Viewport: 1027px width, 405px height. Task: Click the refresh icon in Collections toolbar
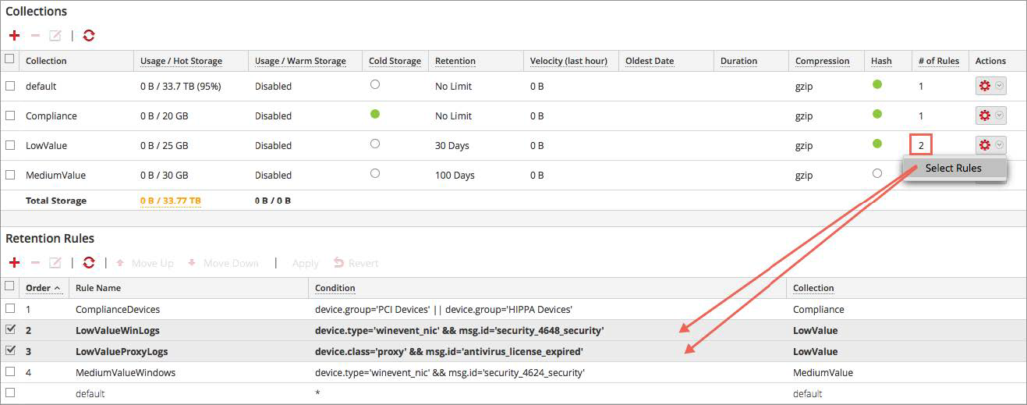coord(89,36)
